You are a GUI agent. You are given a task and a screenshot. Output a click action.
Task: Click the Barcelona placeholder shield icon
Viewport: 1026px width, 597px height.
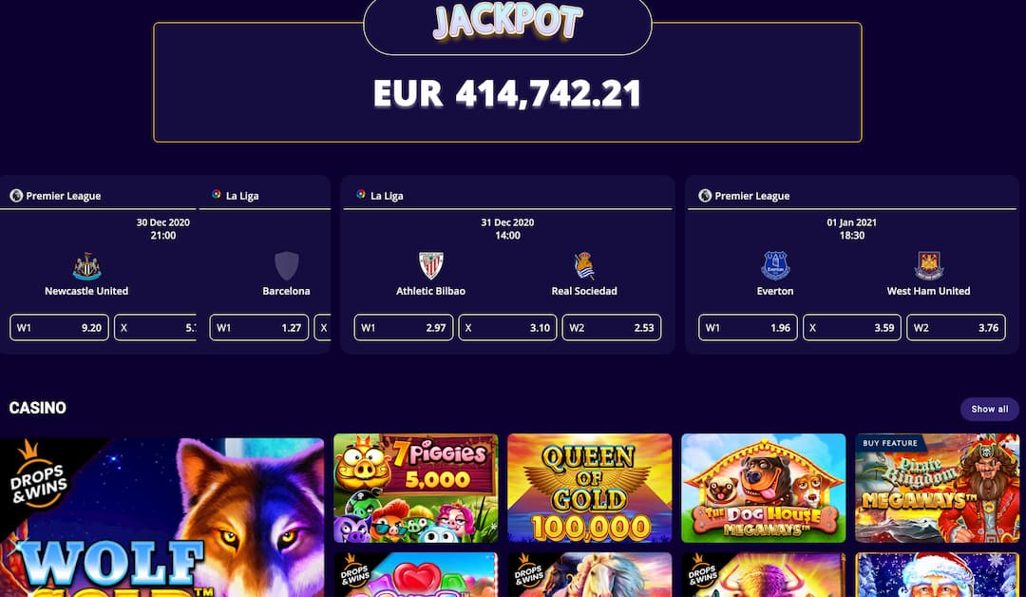click(287, 266)
